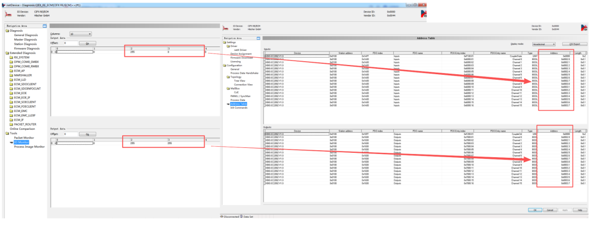Select netX Driver in settings tree

(241, 50)
